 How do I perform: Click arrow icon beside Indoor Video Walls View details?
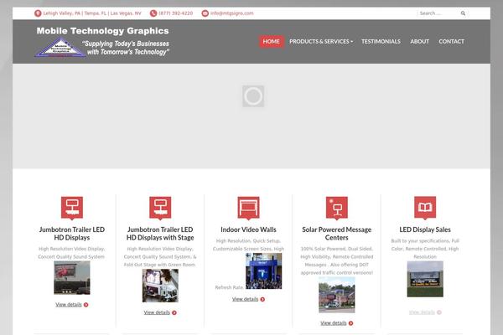[262, 300]
